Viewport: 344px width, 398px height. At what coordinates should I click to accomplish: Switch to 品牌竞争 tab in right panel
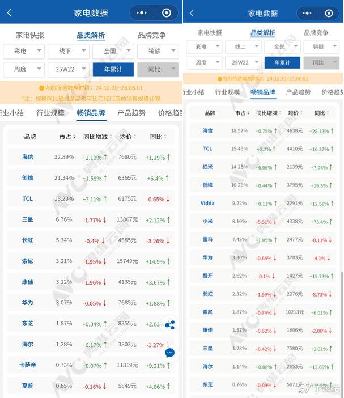pyautogui.click(x=316, y=33)
